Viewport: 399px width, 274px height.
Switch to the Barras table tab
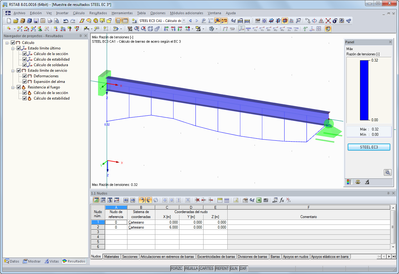pos(275,257)
